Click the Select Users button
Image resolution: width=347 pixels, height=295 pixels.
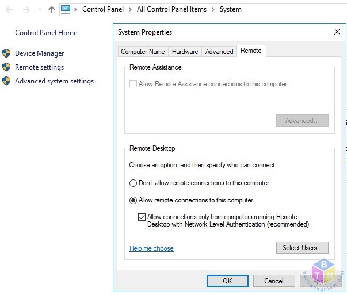coord(302,248)
